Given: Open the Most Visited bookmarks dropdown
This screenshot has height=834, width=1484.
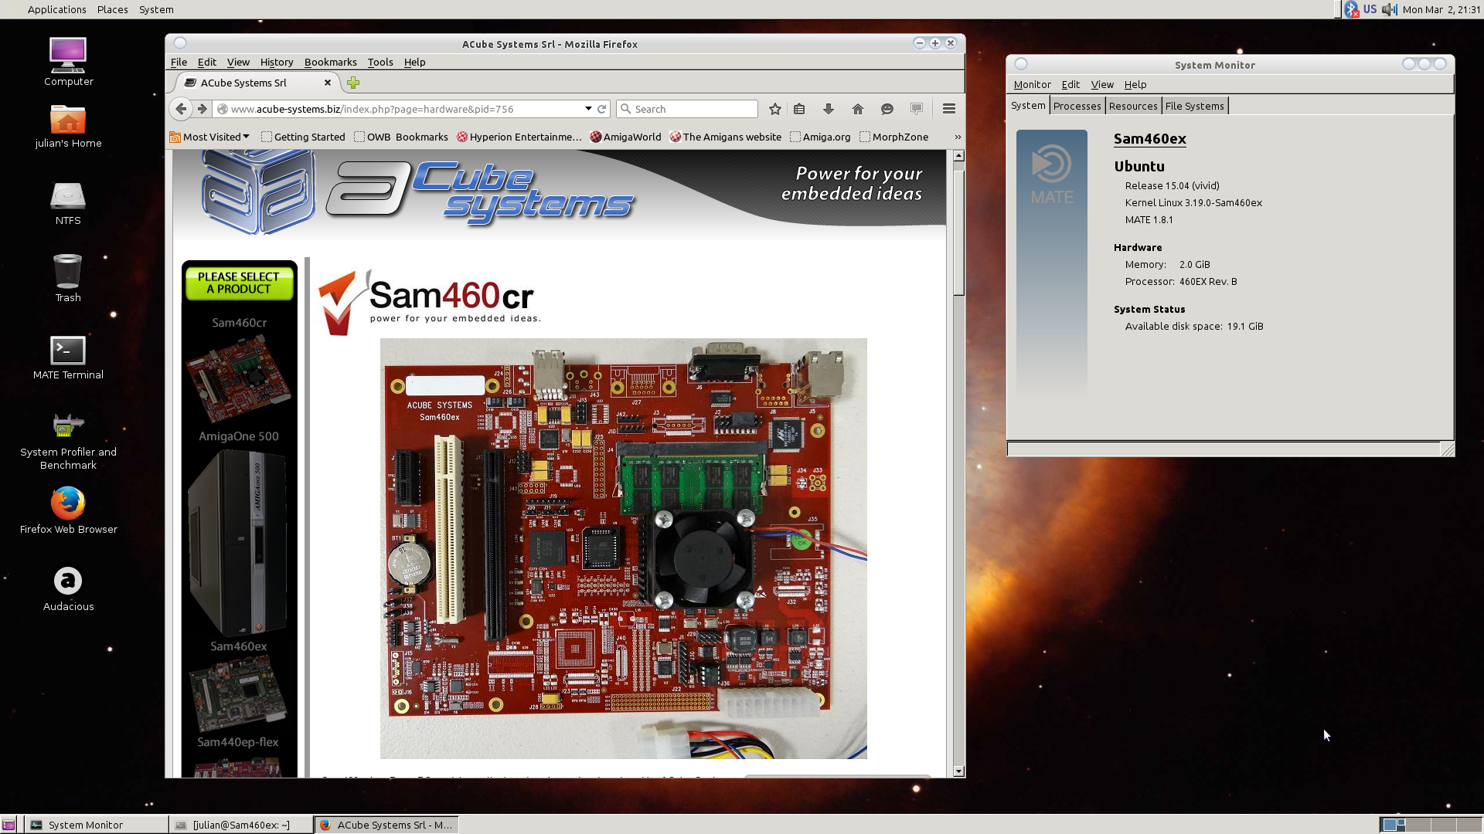Looking at the screenshot, I should 210,137.
